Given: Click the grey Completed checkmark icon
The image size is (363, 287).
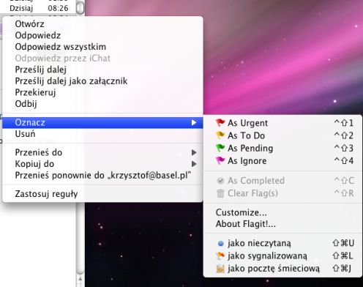Looking at the screenshot, I should click(x=220, y=181).
